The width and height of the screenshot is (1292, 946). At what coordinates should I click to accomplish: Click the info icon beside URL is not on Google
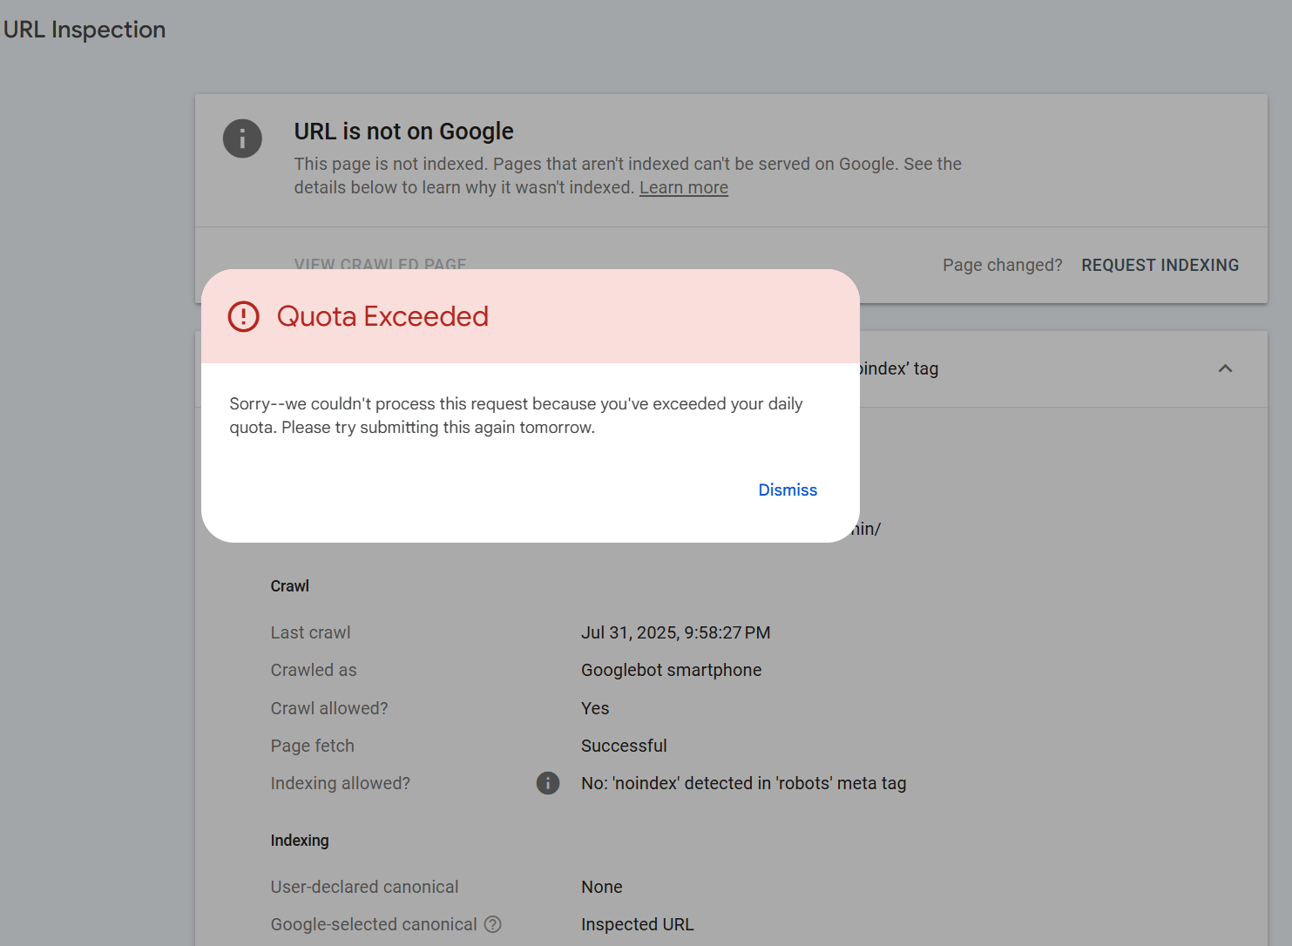pos(242,139)
